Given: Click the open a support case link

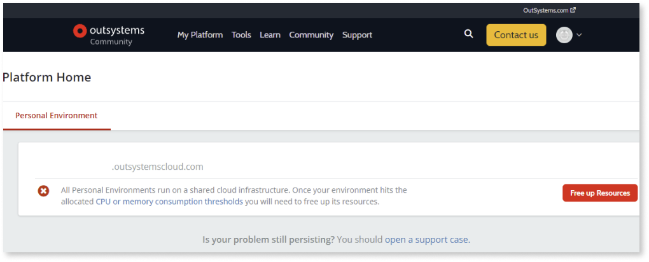Looking at the screenshot, I should pos(428,240).
